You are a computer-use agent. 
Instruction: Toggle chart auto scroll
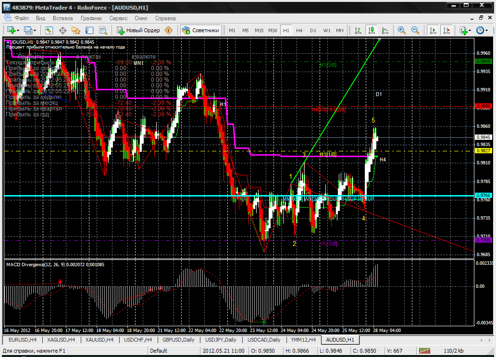[x=433, y=30]
